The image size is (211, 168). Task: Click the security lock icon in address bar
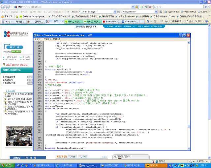click(136, 7)
